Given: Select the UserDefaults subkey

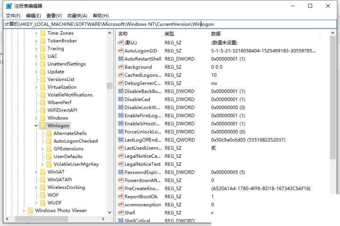Looking at the screenshot, I should point(68,156).
